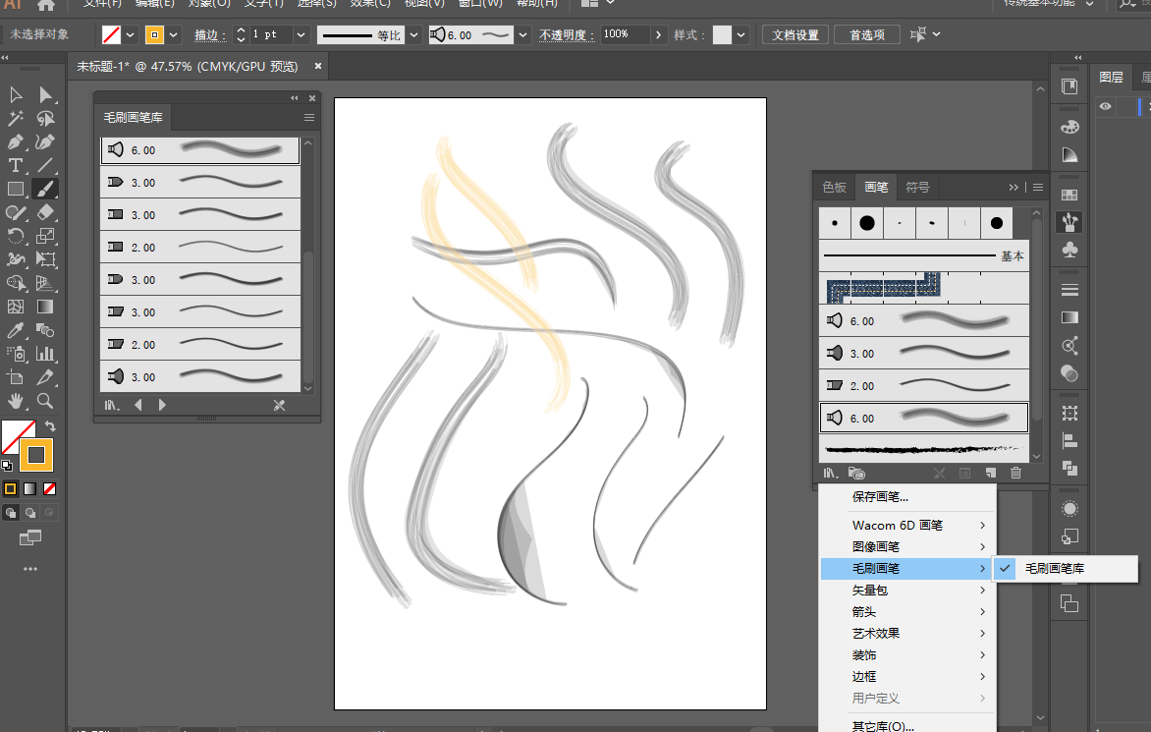Pick the Eyedropper tool
Image resolution: width=1151 pixels, height=732 pixels.
pos(16,330)
